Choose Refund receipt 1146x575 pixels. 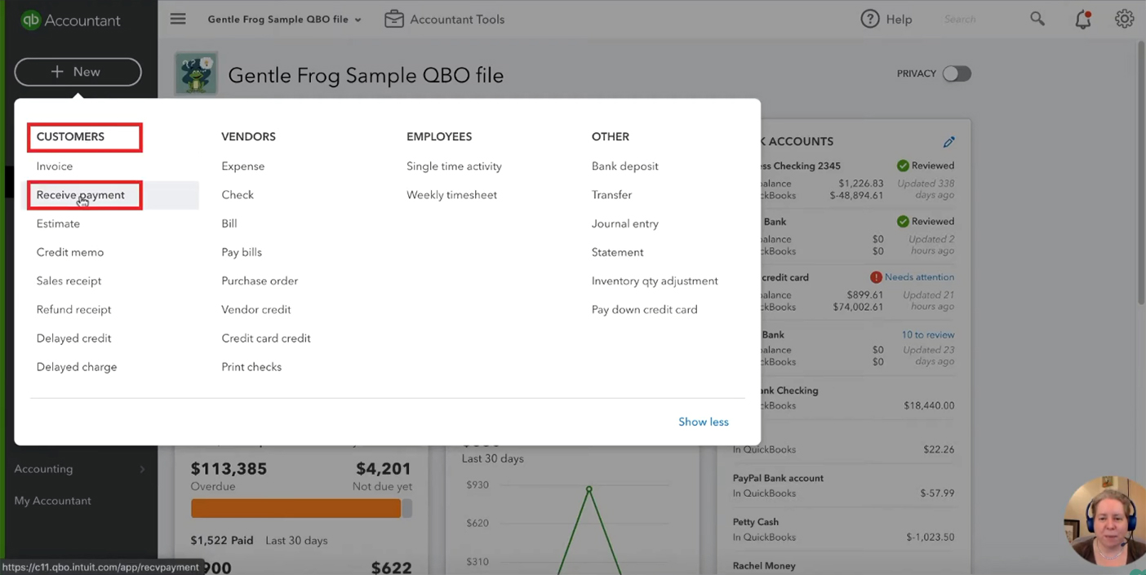pos(73,310)
